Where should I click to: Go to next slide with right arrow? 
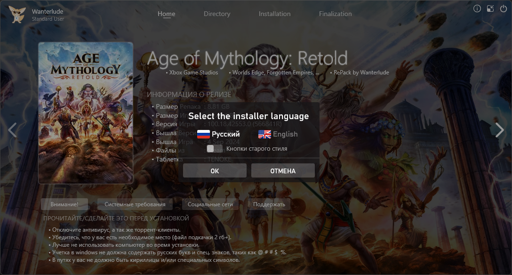tap(499, 130)
